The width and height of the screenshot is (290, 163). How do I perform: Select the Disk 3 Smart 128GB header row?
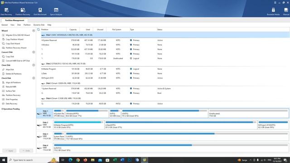[x=165, y=83]
